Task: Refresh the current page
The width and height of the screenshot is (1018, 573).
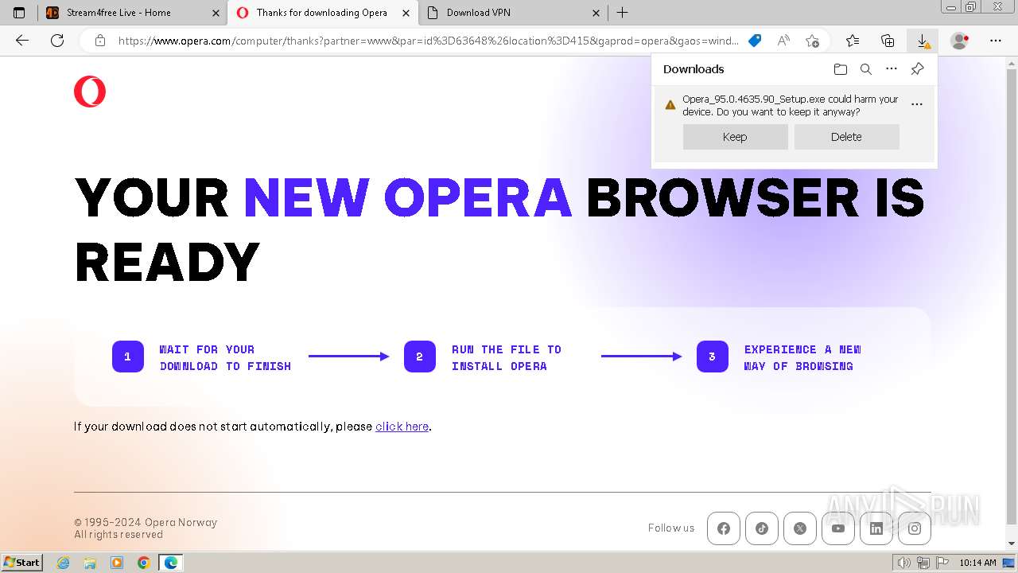Action: [x=57, y=41]
